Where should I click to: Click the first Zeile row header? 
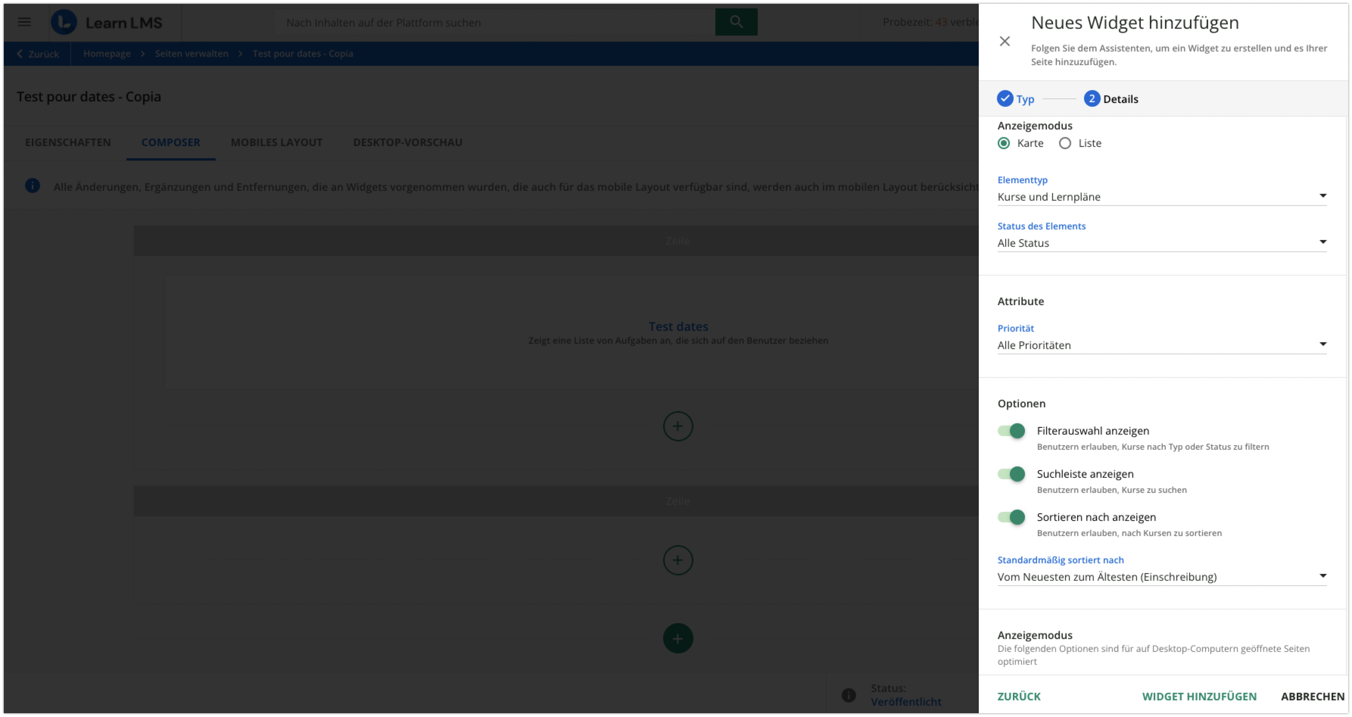coord(556,240)
